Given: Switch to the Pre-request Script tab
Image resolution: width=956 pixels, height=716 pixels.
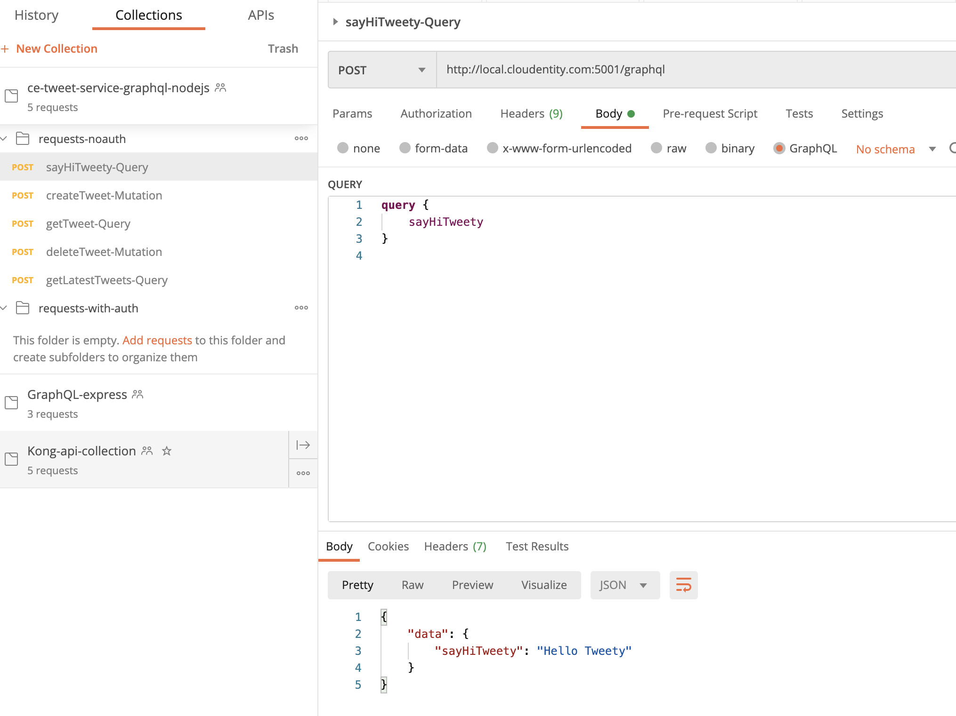Looking at the screenshot, I should 710,113.
